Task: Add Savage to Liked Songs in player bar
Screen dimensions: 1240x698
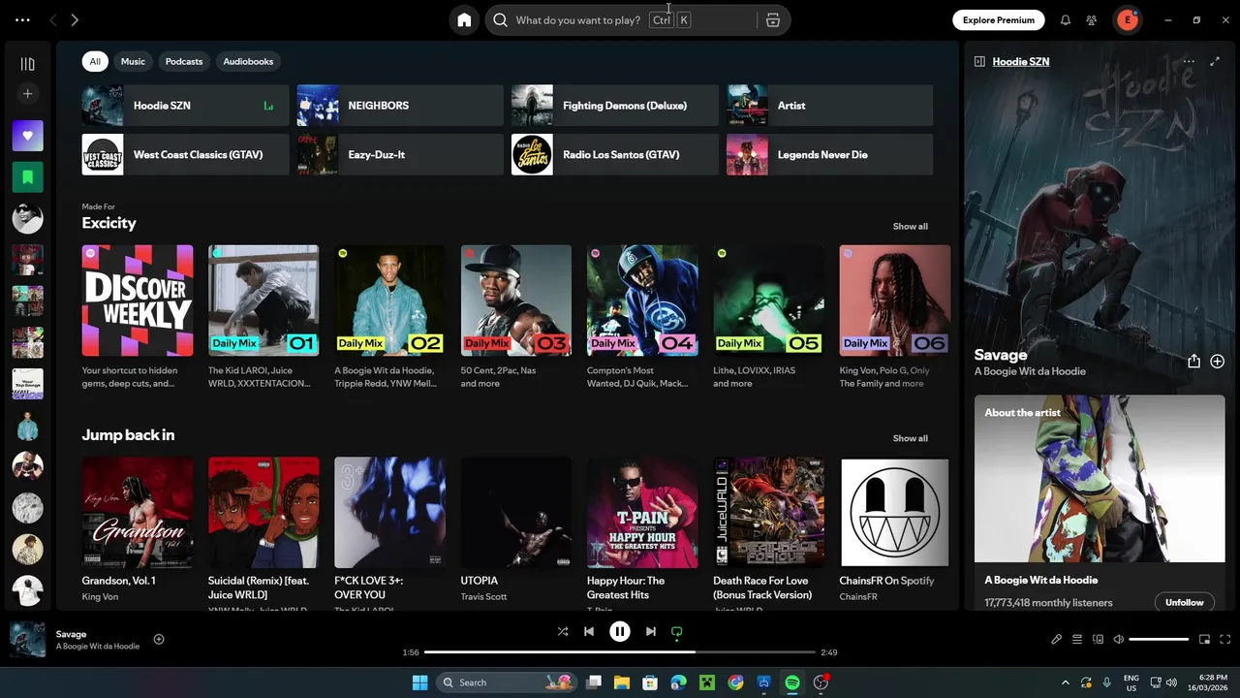Action: [159, 640]
